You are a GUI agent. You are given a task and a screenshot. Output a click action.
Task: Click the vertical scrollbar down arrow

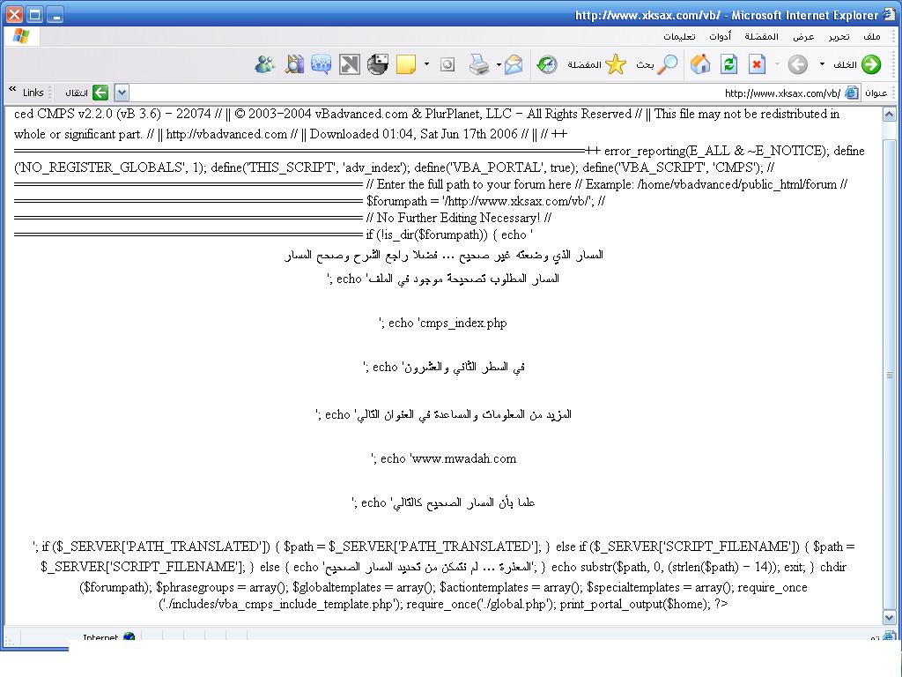click(890, 618)
